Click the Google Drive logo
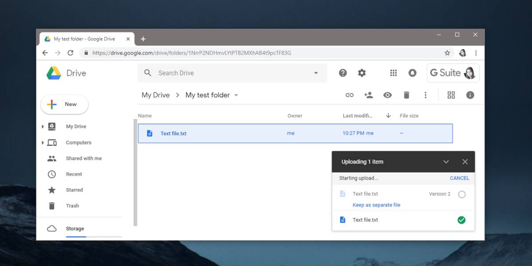The image size is (532, 266). click(x=54, y=73)
